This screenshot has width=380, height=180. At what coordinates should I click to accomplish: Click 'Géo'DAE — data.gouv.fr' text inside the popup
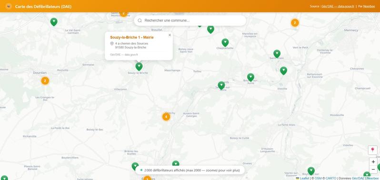[x=124, y=55]
